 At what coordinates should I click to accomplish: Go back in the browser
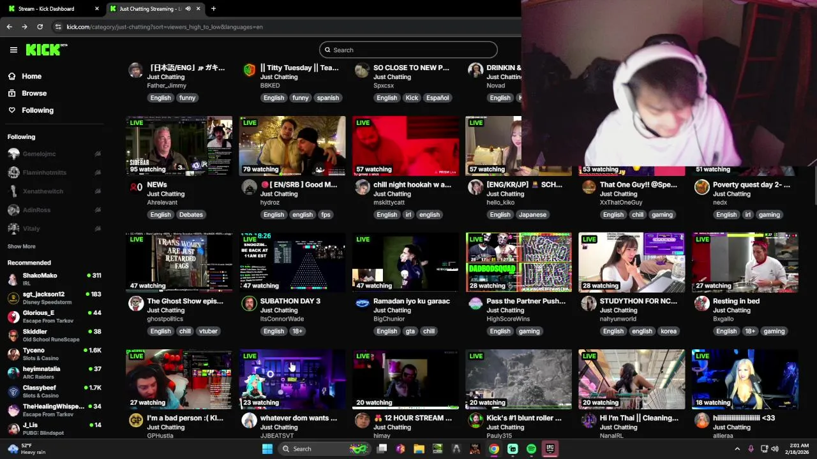click(x=9, y=27)
